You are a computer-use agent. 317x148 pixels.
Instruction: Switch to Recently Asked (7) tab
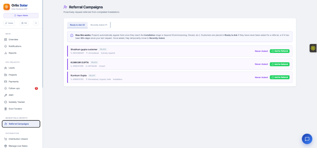pos(99,25)
